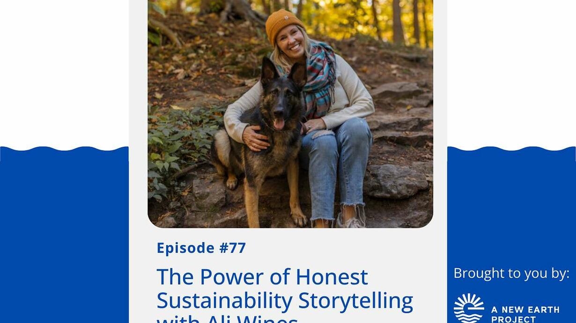Click the white area above the right wave
This screenshot has height=323, width=576.
[511, 70]
